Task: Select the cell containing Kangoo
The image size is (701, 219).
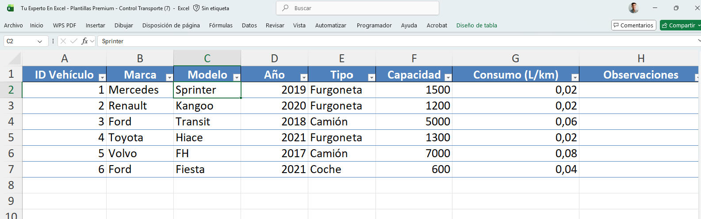Action: 207,106
